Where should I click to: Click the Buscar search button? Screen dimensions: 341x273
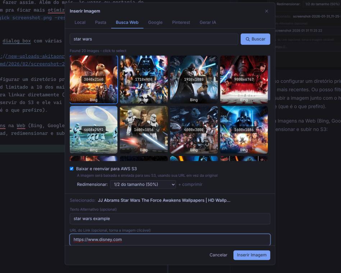point(255,39)
